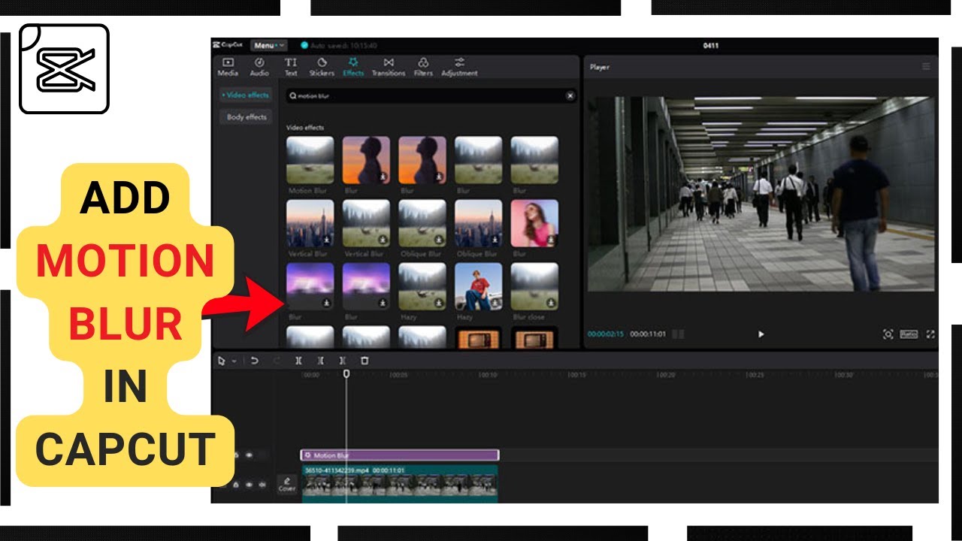Click the Player preview image

tap(761, 194)
